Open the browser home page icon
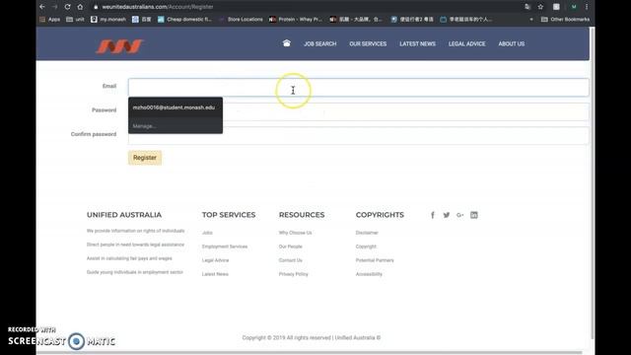 point(80,7)
